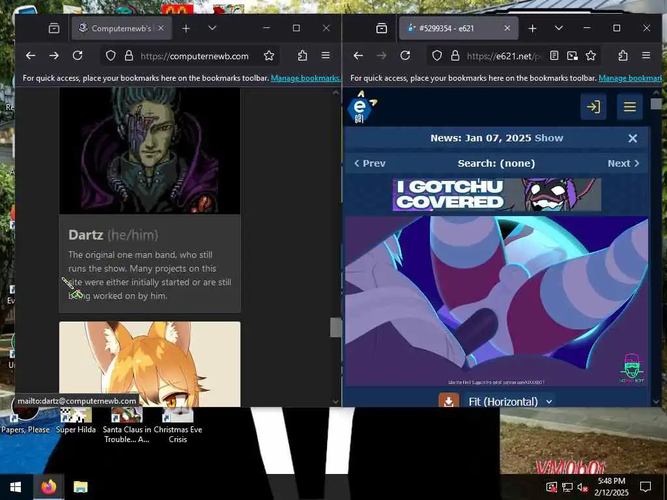The image size is (667, 500).
Task: Click the e621 site logo
Action: (362, 107)
